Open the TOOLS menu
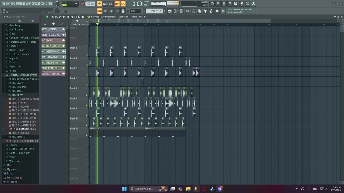Image resolution: width=344 pixels, height=193 pixels. click(x=44, y=4)
